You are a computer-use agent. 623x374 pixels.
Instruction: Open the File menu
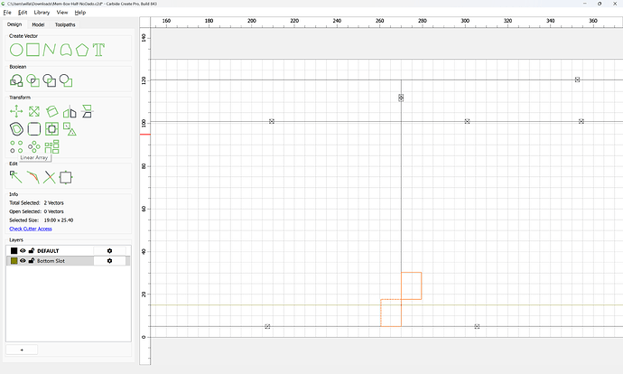[7, 13]
